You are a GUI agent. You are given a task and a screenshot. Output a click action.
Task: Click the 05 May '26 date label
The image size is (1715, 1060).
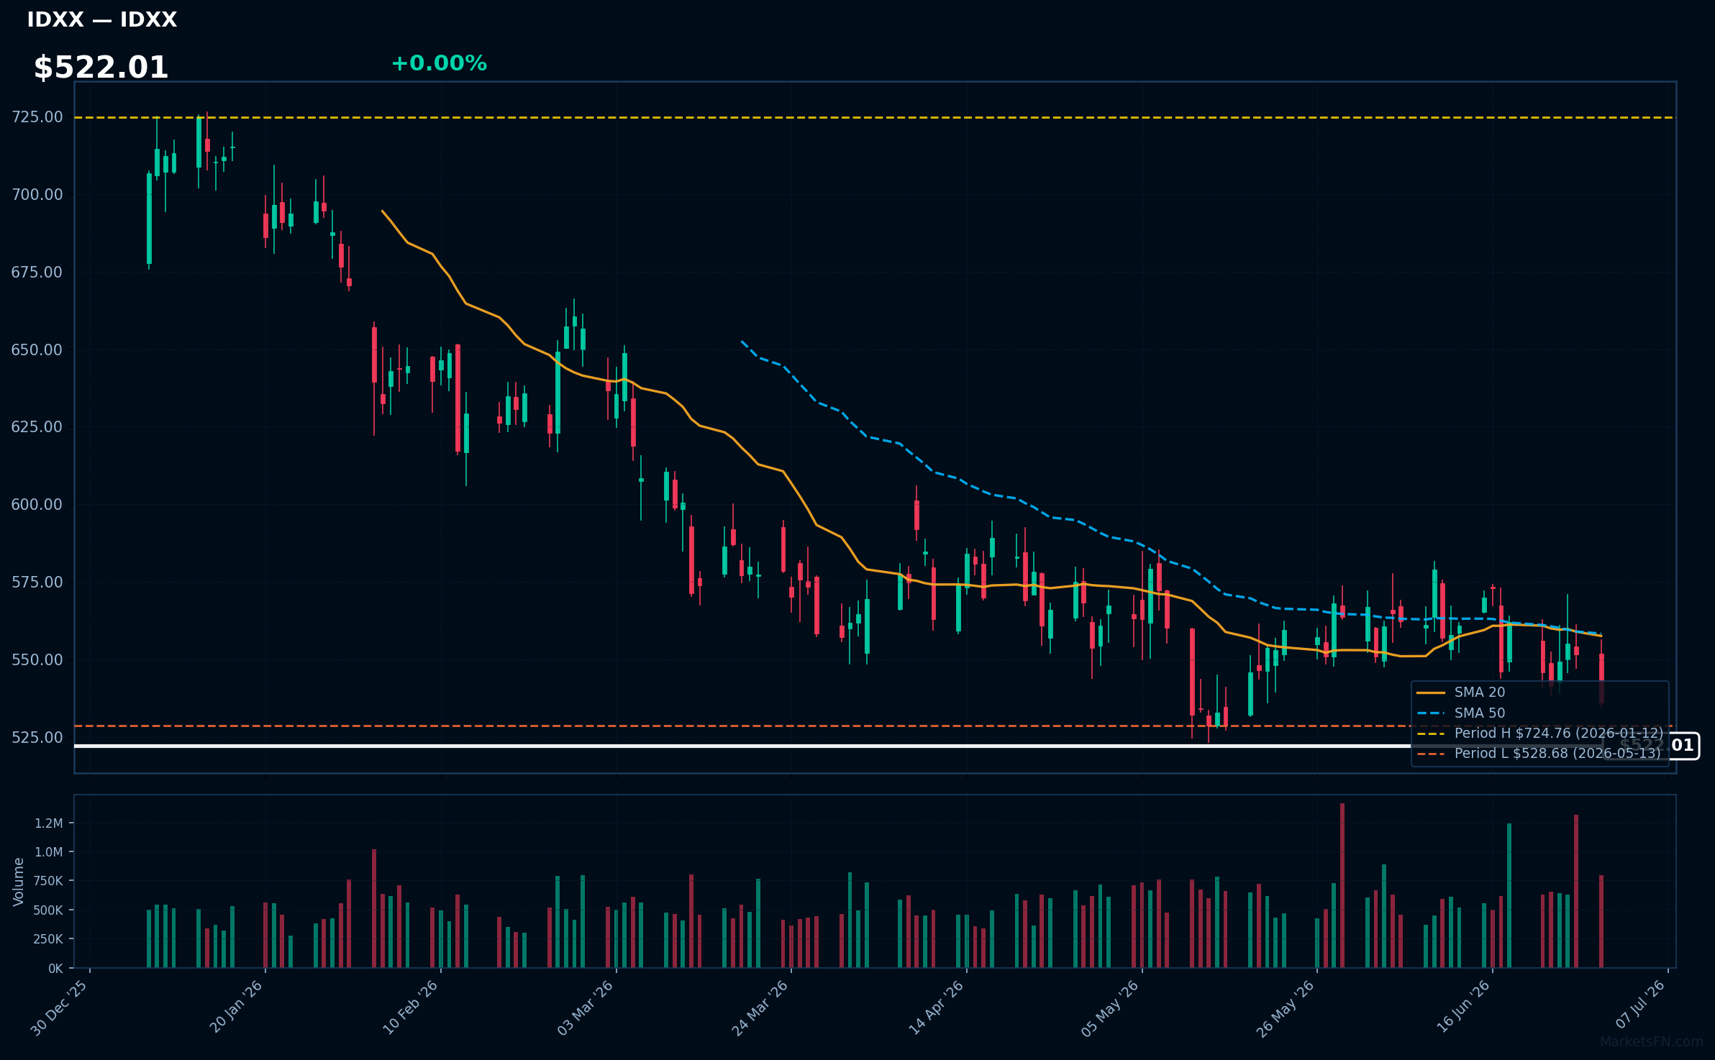(x=1111, y=1008)
